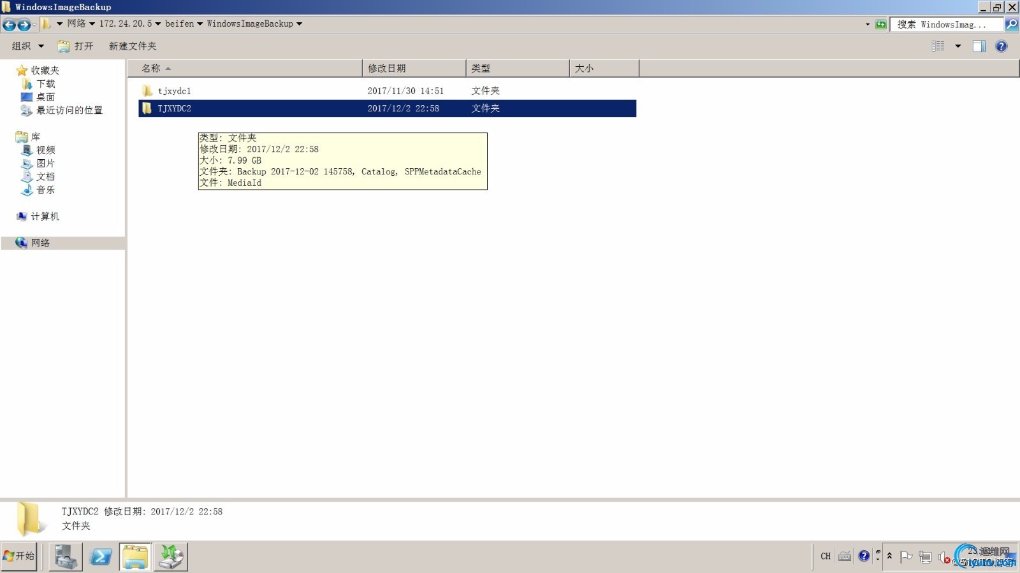Select 网络 breadcrumb in address bar
Image resolution: width=1020 pixels, height=573 pixels.
[76, 24]
